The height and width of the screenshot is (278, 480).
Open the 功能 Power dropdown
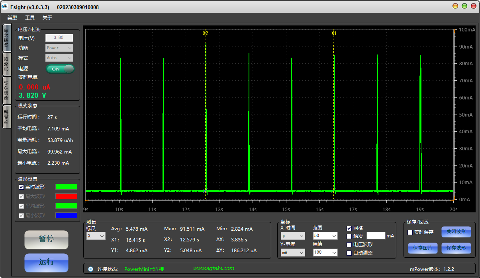(59, 48)
